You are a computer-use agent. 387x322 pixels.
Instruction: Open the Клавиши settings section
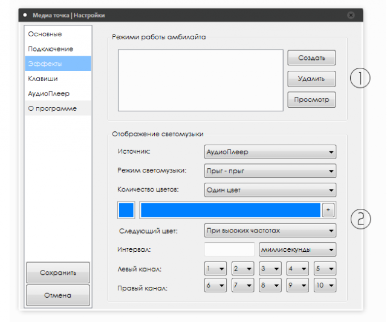tap(57, 79)
